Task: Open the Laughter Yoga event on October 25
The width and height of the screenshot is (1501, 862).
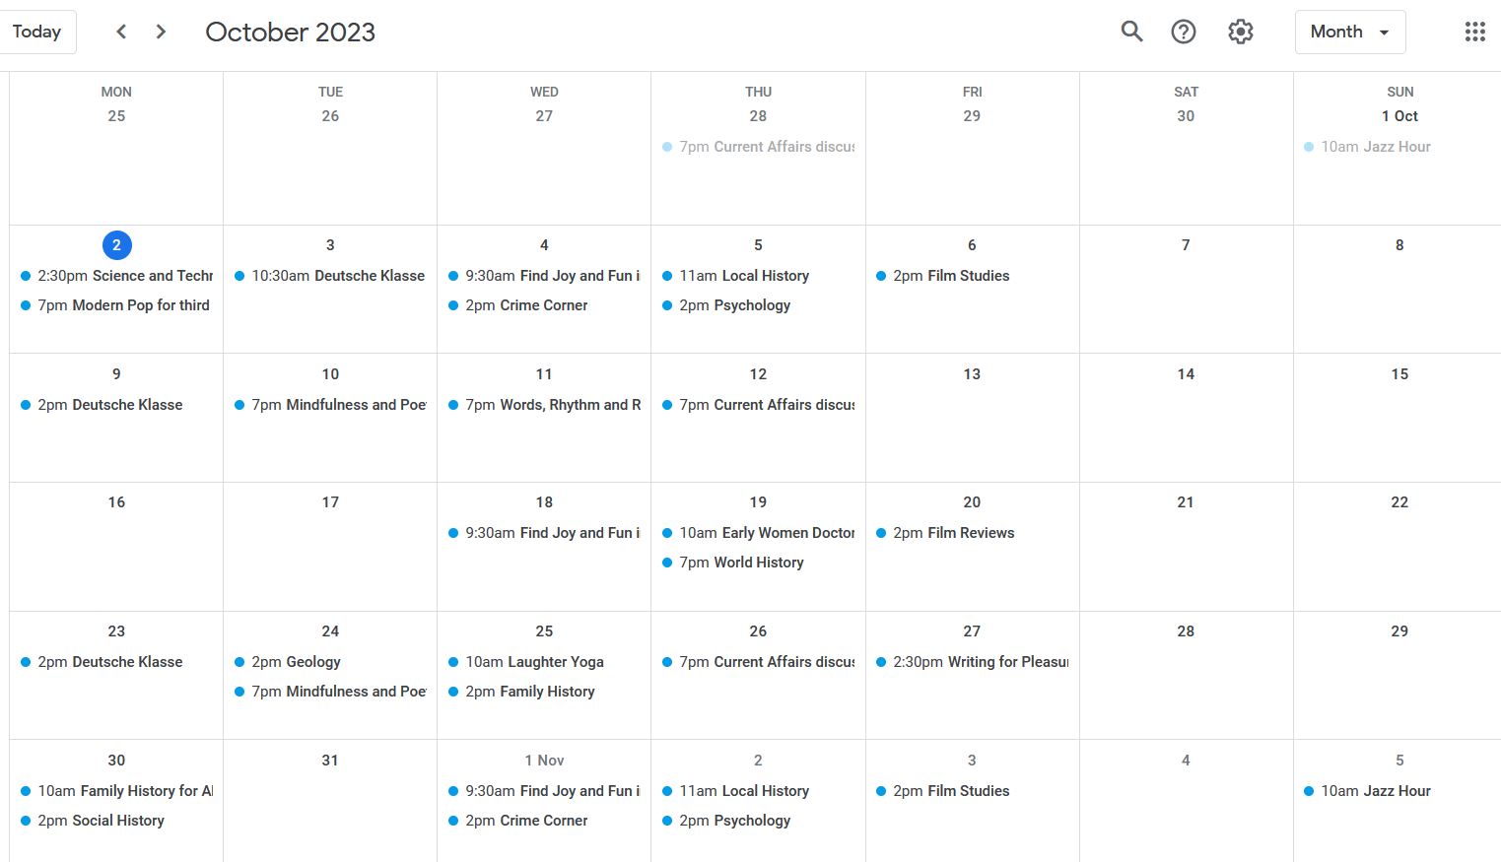Action: coord(534,661)
